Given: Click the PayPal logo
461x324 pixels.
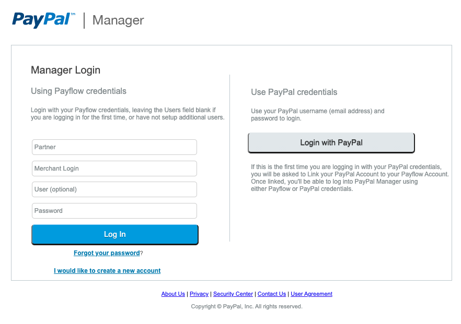Looking at the screenshot, I should (x=43, y=20).
